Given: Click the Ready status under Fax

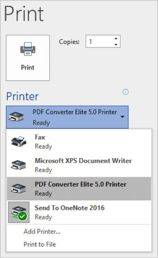Looking at the screenshot, I should 44,146.
